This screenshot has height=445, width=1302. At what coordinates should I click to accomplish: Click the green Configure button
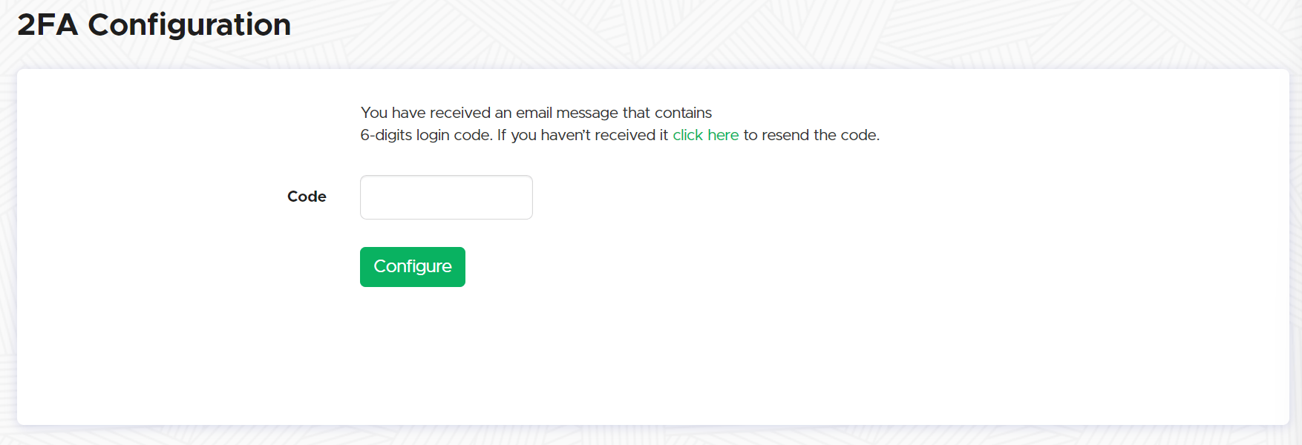pyautogui.click(x=413, y=267)
